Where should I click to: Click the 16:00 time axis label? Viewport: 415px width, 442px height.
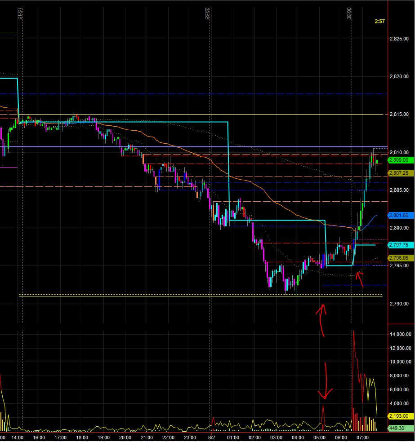point(39,438)
